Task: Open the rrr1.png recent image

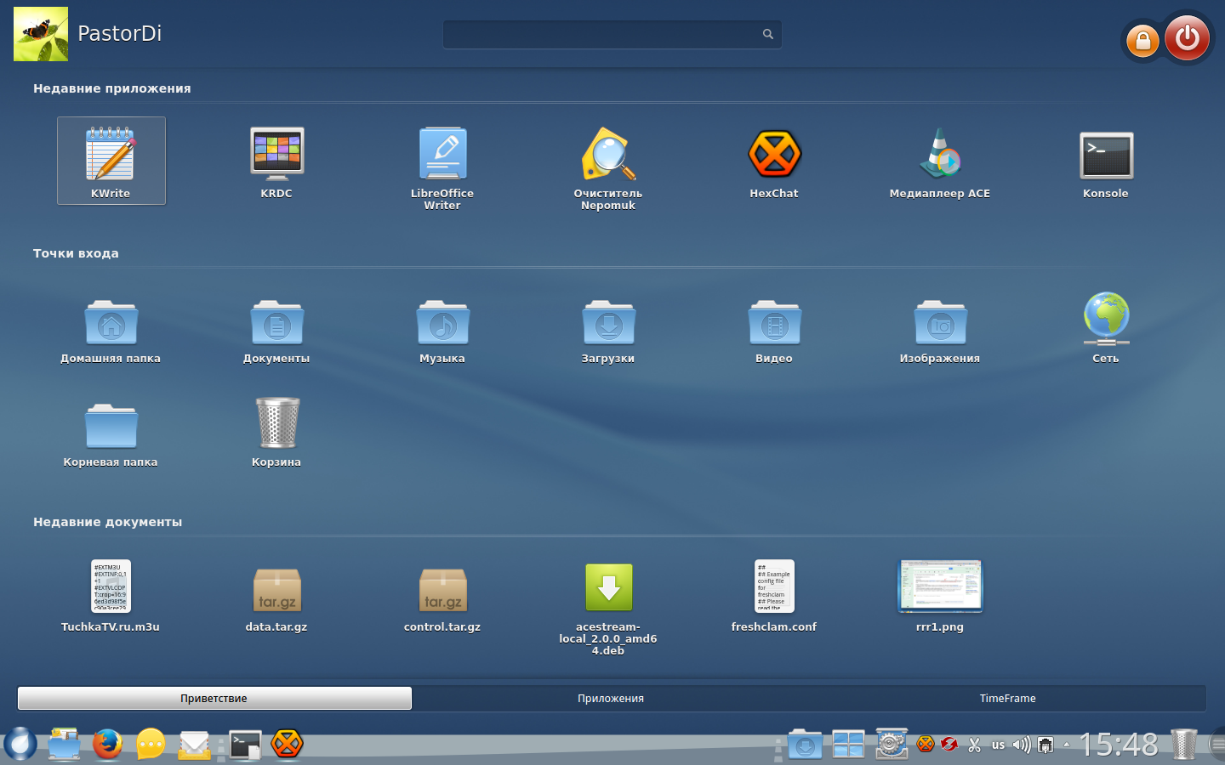Action: pyautogui.click(x=940, y=595)
